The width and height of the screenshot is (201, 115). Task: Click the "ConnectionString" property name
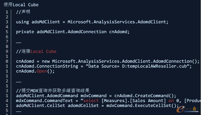tap(57, 66)
